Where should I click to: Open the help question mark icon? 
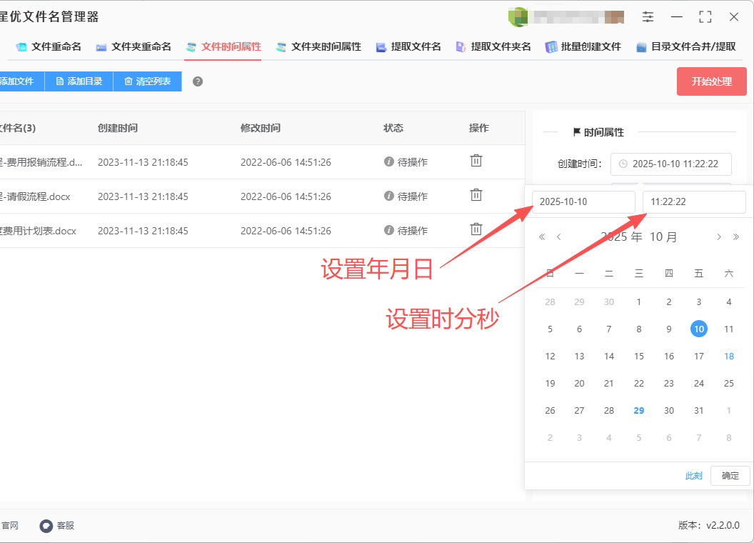198,81
